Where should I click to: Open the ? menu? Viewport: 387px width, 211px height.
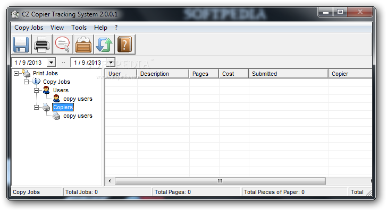[116, 28]
